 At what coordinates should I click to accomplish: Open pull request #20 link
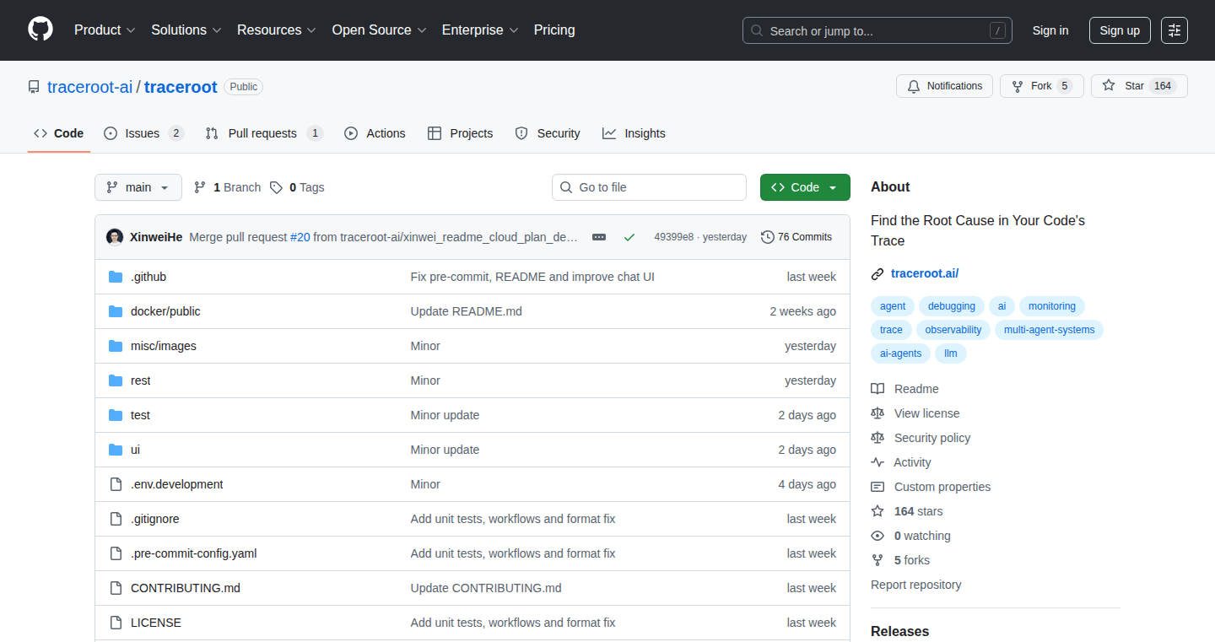click(x=300, y=237)
